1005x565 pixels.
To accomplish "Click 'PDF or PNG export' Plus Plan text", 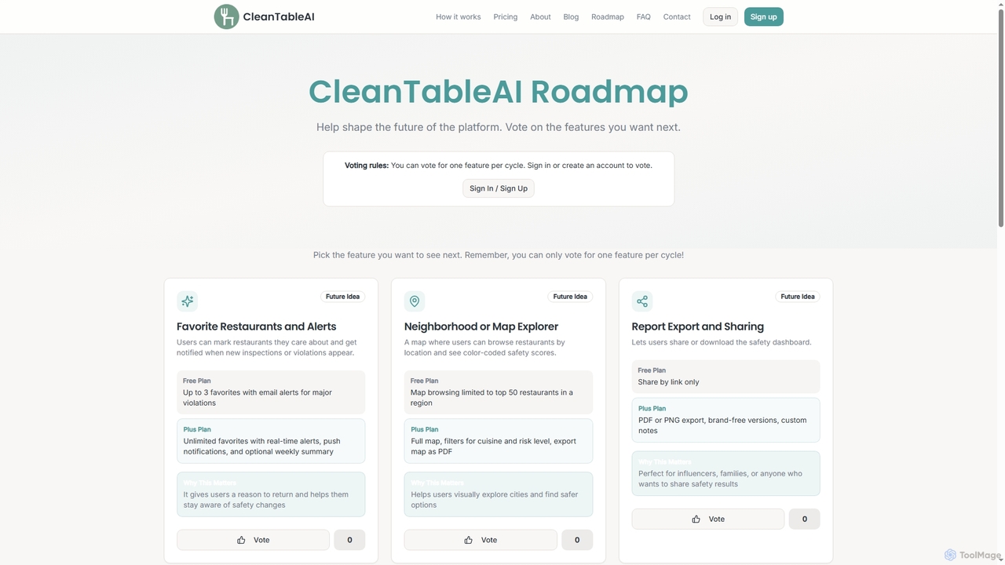I will [x=722, y=425].
